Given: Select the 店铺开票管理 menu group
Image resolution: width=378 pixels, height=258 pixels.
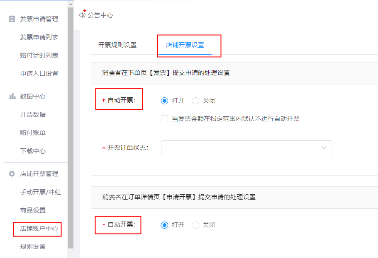Looking at the screenshot, I should 39,174.
